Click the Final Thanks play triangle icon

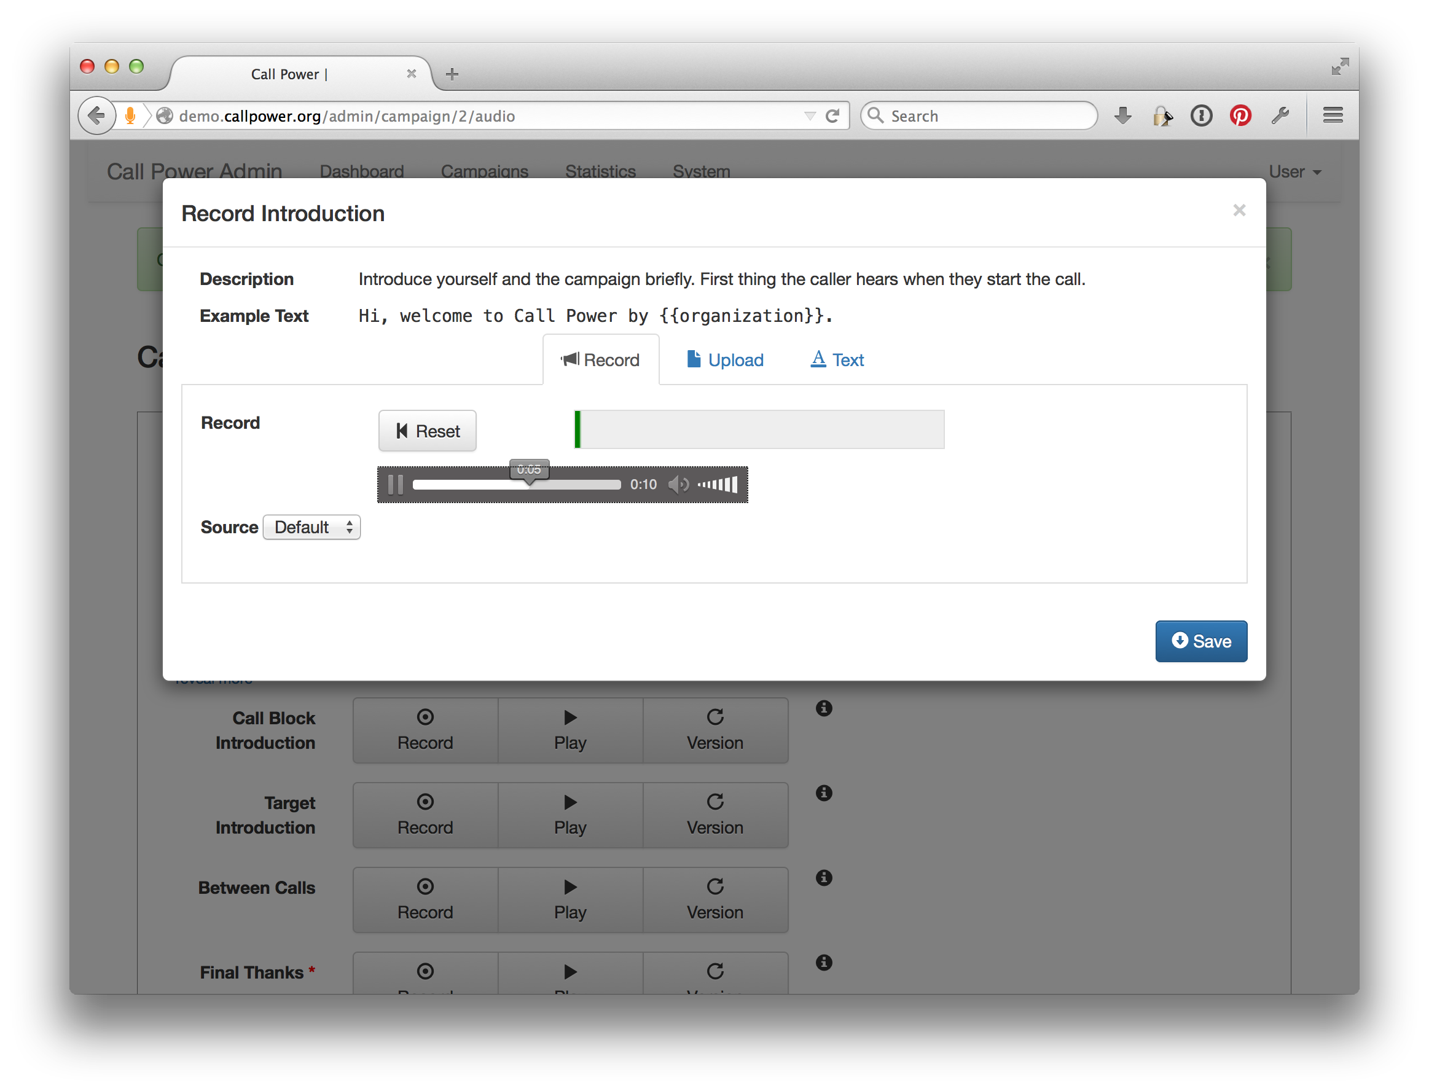point(570,972)
